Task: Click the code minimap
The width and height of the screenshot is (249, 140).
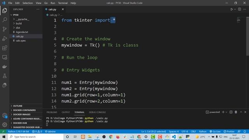Action: pyautogui.click(x=238, y=20)
